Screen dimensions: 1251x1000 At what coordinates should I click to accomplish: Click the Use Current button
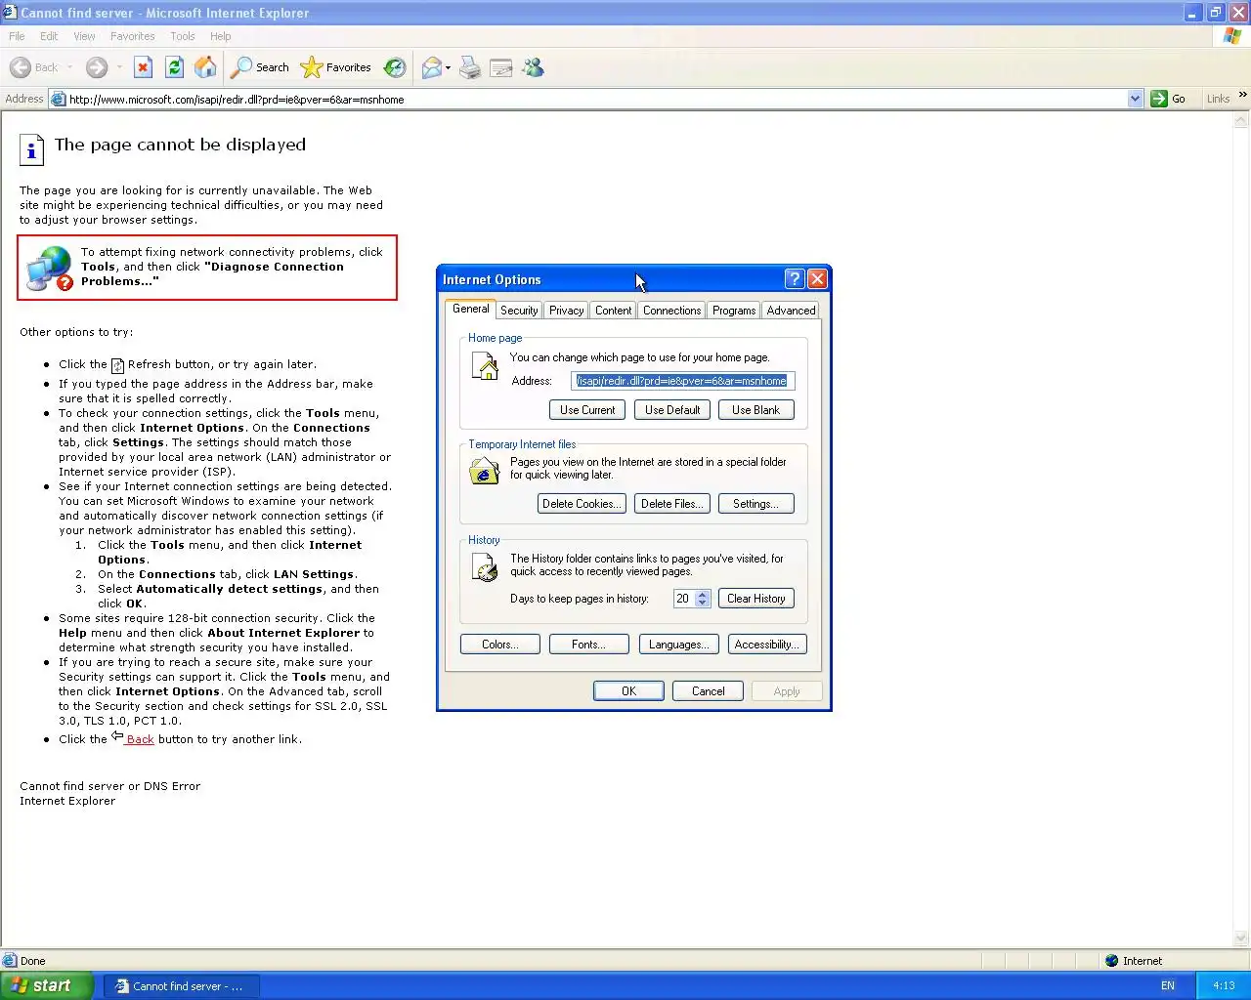click(587, 410)
